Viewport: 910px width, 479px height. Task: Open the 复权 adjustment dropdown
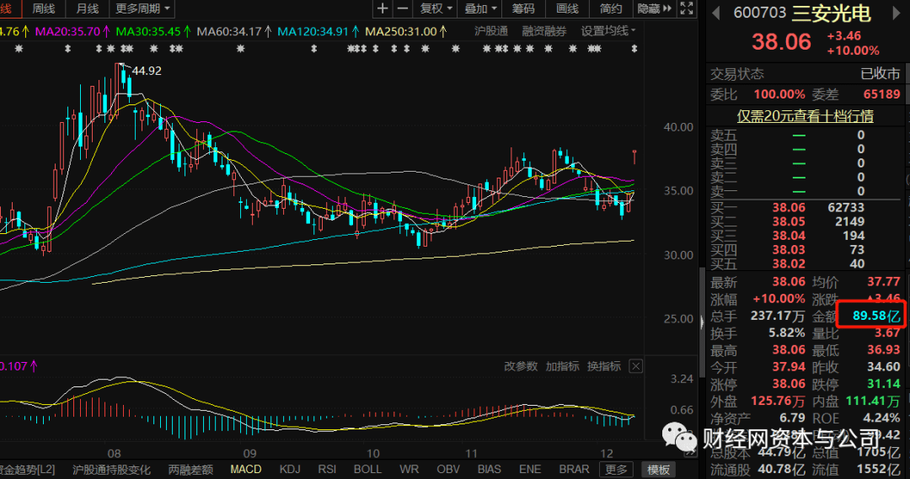tap(436, 8)
